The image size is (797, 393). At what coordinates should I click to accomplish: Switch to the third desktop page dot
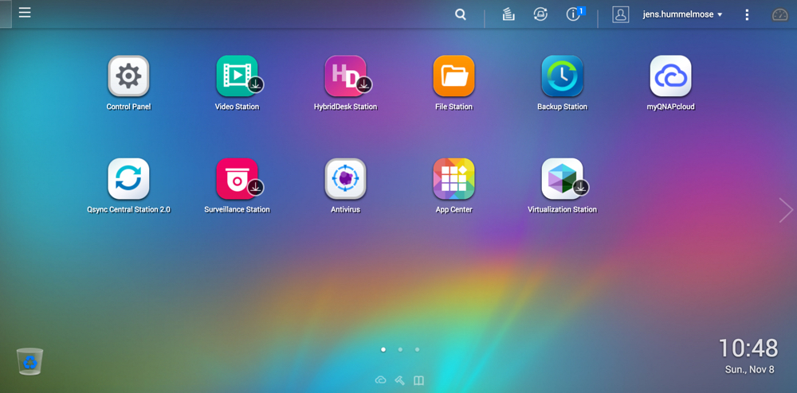coord(418,349)
